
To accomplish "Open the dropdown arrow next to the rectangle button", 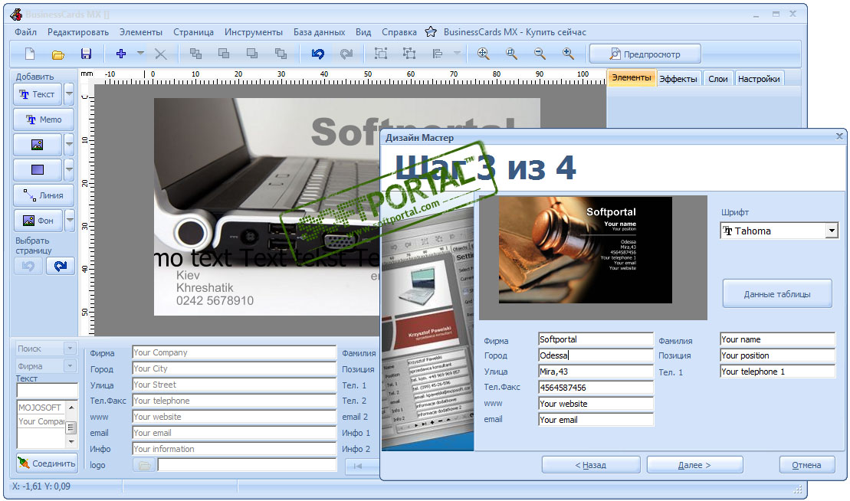I will coord(69,170).
